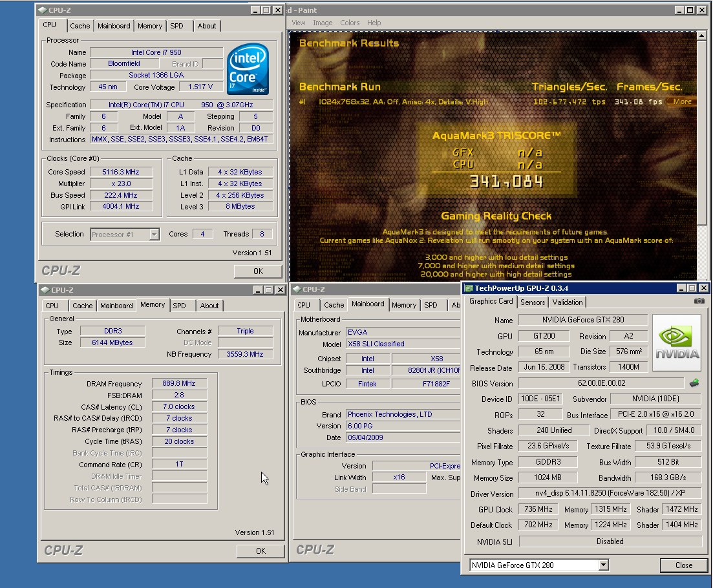The height and width of the screenshot is (588, 713).
Task: Click the memory Size 6144 MBytes value
Action: coord(112,342)
